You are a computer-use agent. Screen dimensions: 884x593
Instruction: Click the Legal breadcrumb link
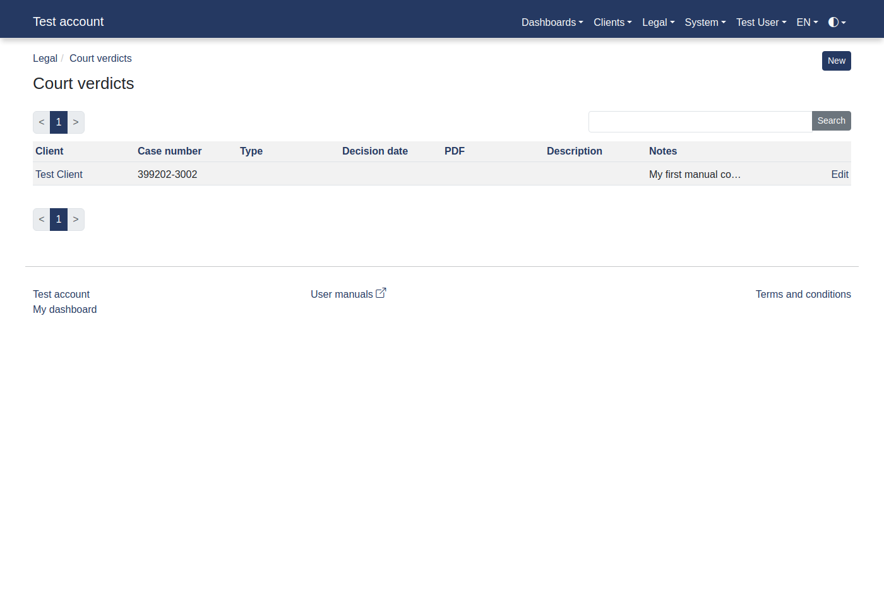coord(45,58)
